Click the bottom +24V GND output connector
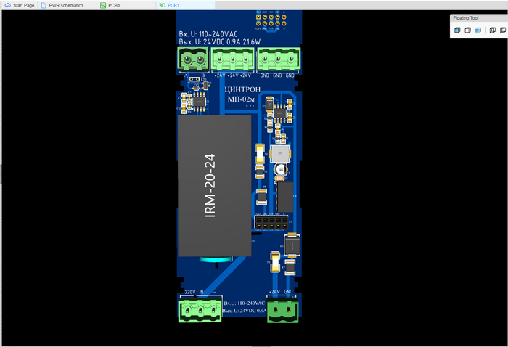Screen dimensions: 508x347 (283, 311)
